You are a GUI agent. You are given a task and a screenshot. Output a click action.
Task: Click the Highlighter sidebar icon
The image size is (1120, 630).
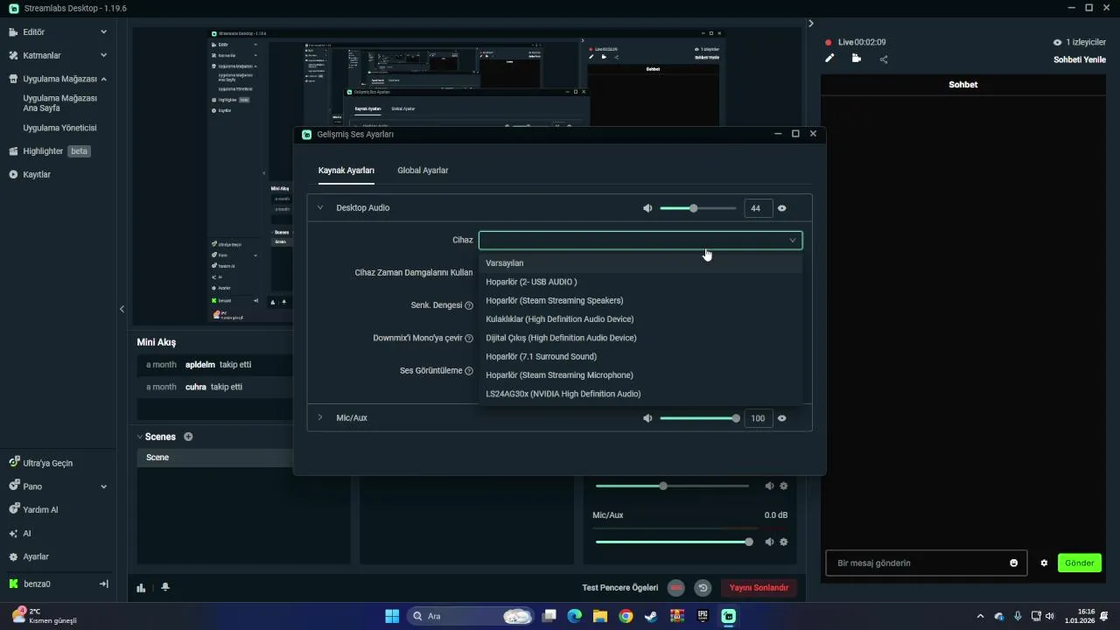pyautogui.click(x=13, y=150)
